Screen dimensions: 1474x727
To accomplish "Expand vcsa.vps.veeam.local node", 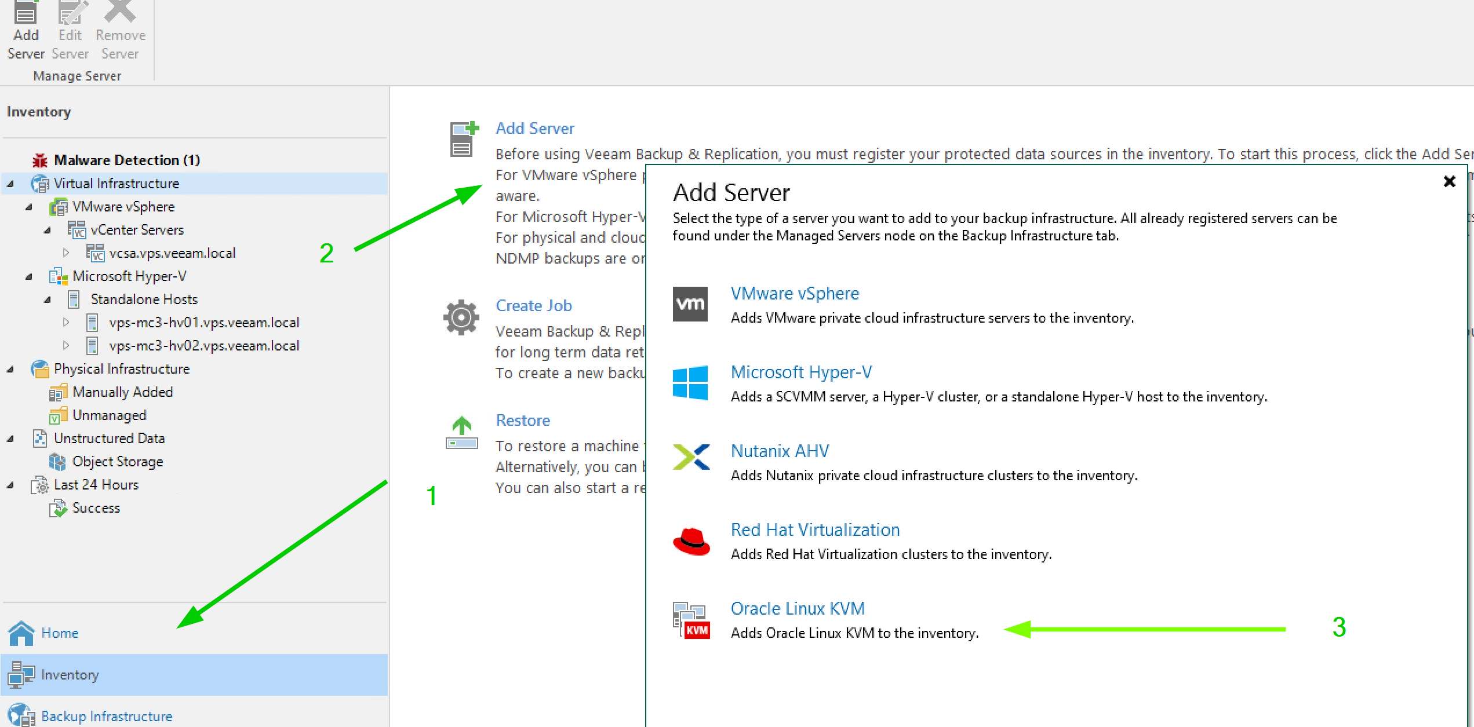I will click(66, 253).
